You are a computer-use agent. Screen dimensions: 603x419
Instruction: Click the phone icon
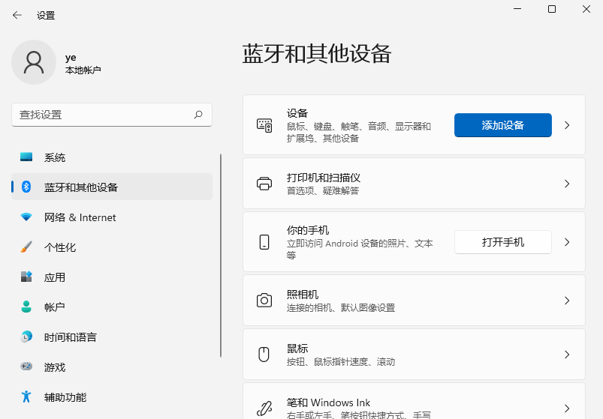(x=264, y=242)
